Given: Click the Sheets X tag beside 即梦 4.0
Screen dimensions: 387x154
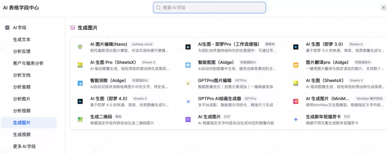Looking at the screenshot, I should (x=140, y=99).
